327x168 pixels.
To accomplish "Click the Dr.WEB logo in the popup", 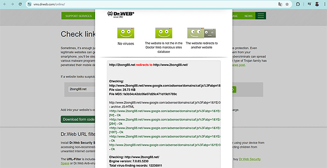I will tap(121, 14).
